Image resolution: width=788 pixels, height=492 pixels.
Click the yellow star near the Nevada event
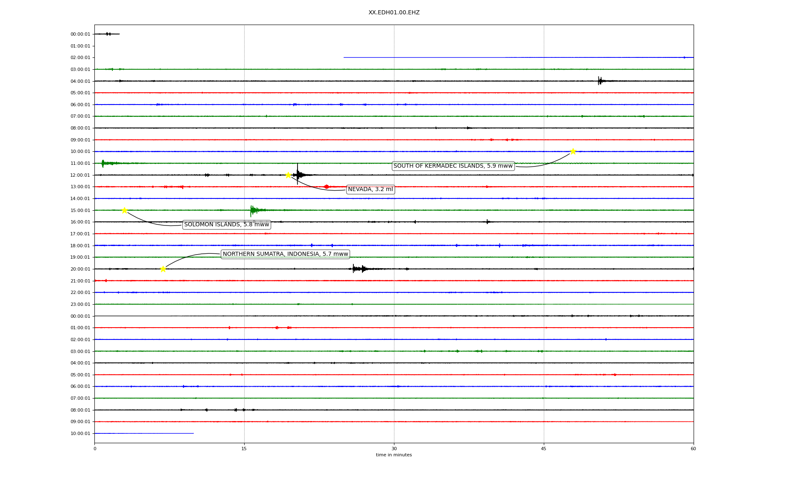288,175
